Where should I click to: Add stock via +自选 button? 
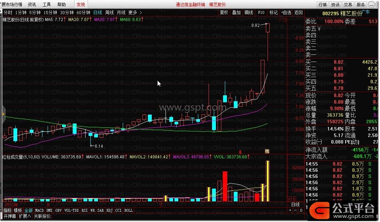[x=286, y=12]
